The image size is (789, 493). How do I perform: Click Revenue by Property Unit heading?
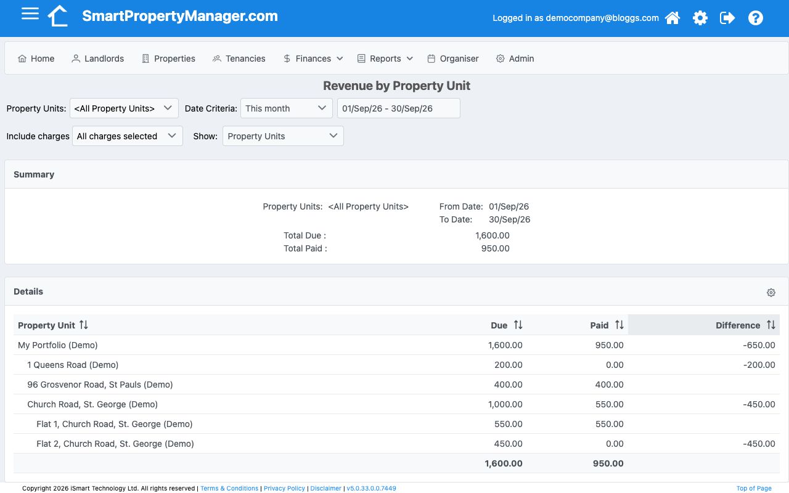click(x=396, y=86)
